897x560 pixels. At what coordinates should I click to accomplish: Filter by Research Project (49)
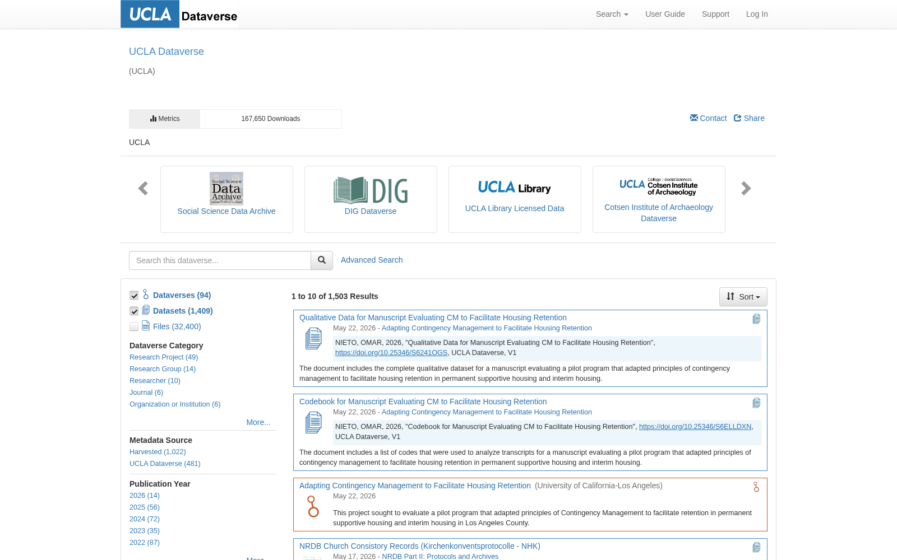tap(164, 357)
